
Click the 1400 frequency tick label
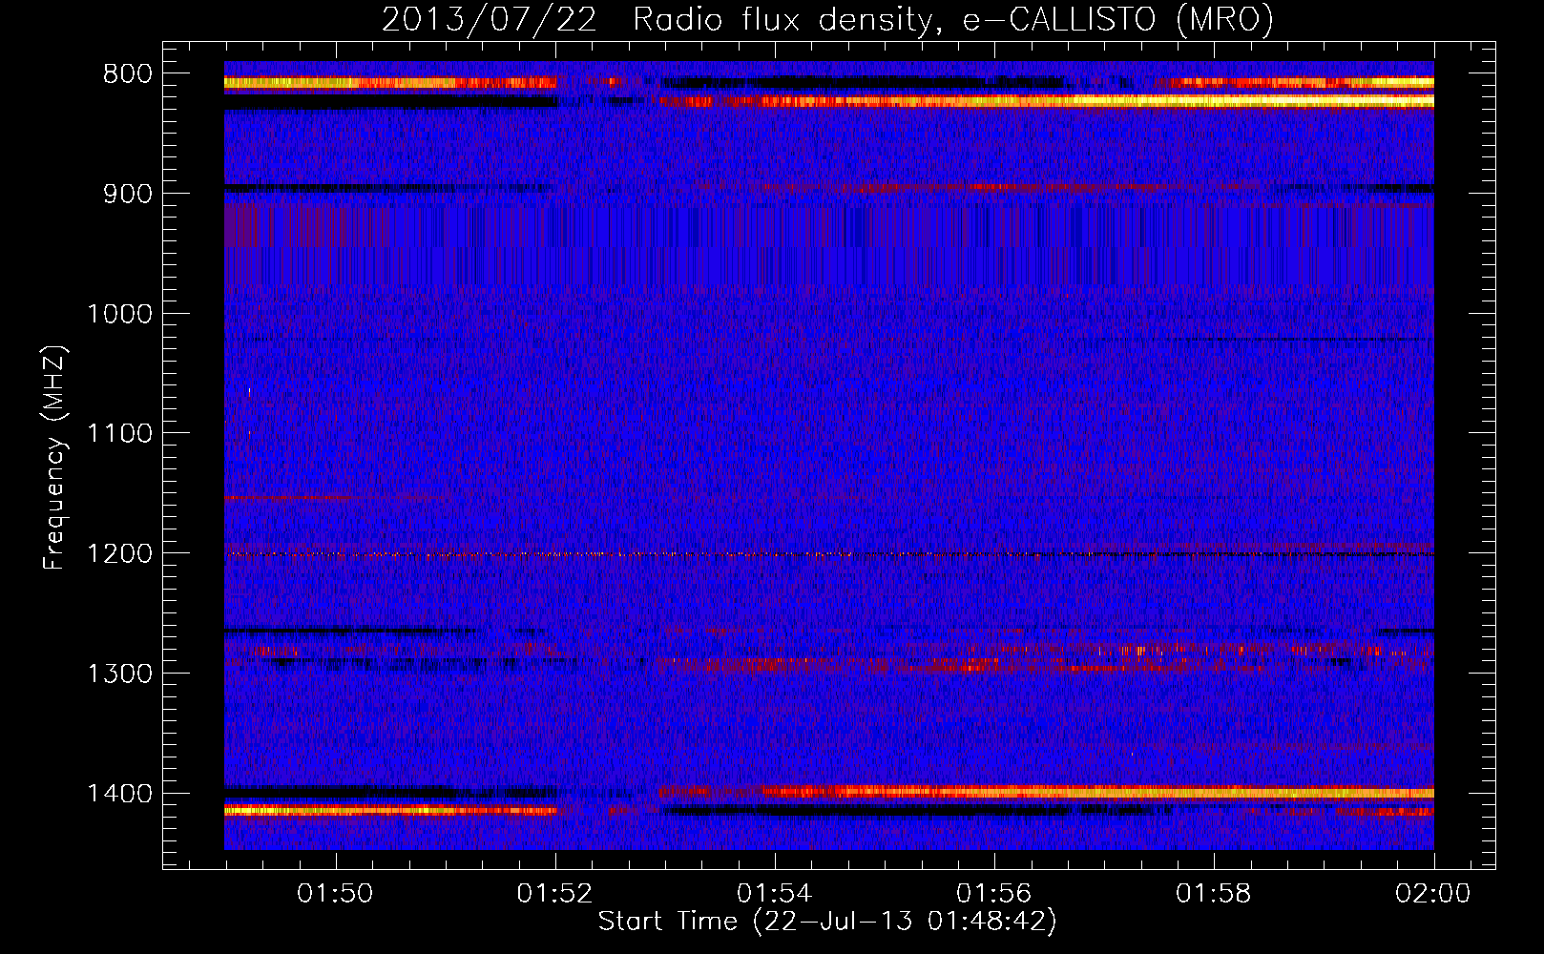click(119, 794)
